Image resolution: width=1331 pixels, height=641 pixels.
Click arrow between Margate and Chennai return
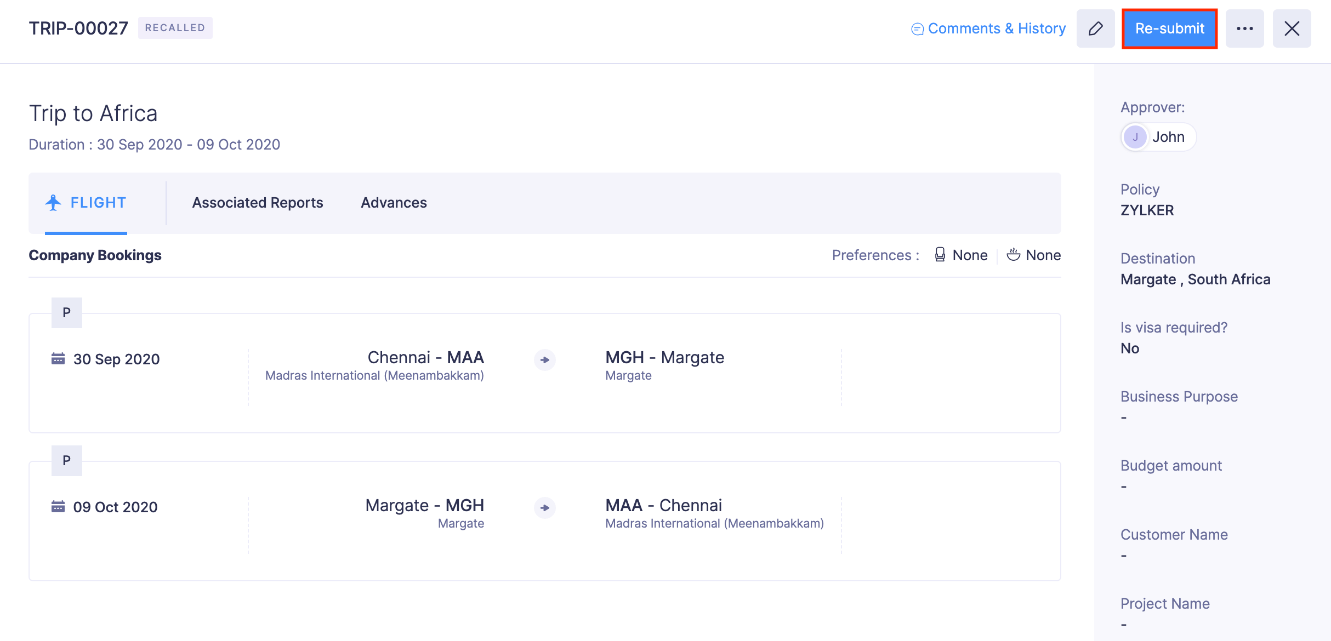[x=545, y=508]
